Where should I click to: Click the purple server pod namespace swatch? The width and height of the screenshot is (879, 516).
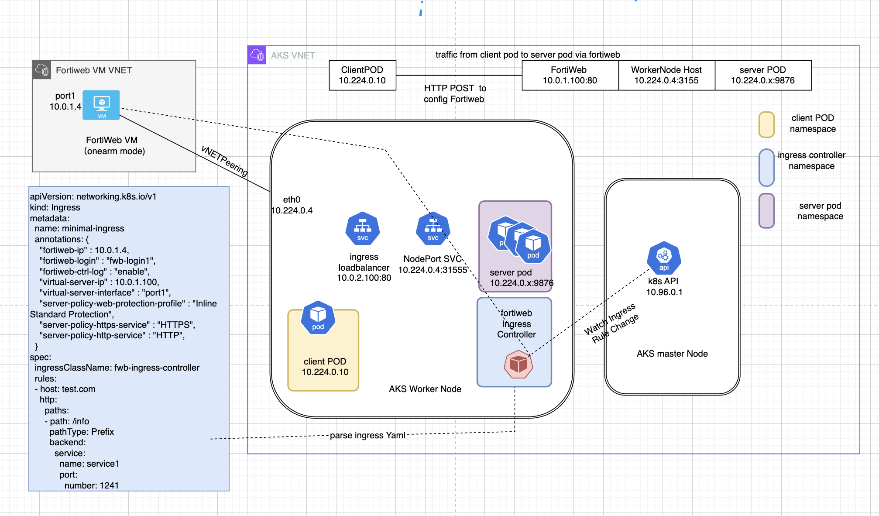point(766,211)
